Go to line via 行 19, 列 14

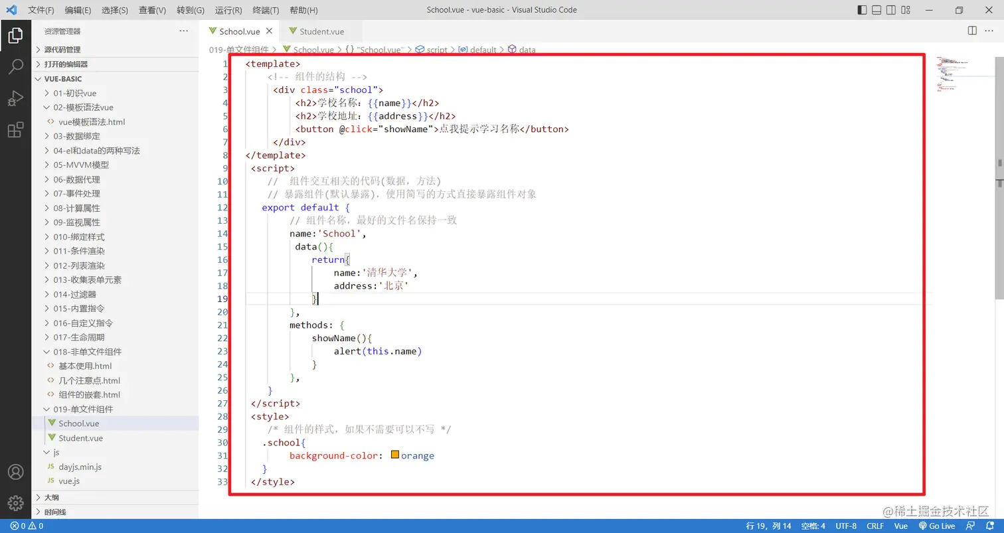pyautogui.click(x=768, y=526)
